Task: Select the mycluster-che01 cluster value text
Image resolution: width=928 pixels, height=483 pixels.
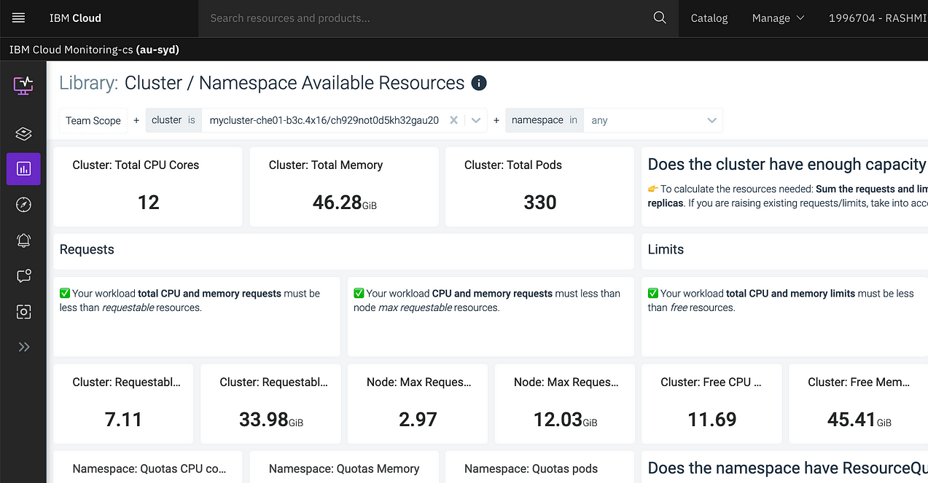Action: tap(324, 120)
